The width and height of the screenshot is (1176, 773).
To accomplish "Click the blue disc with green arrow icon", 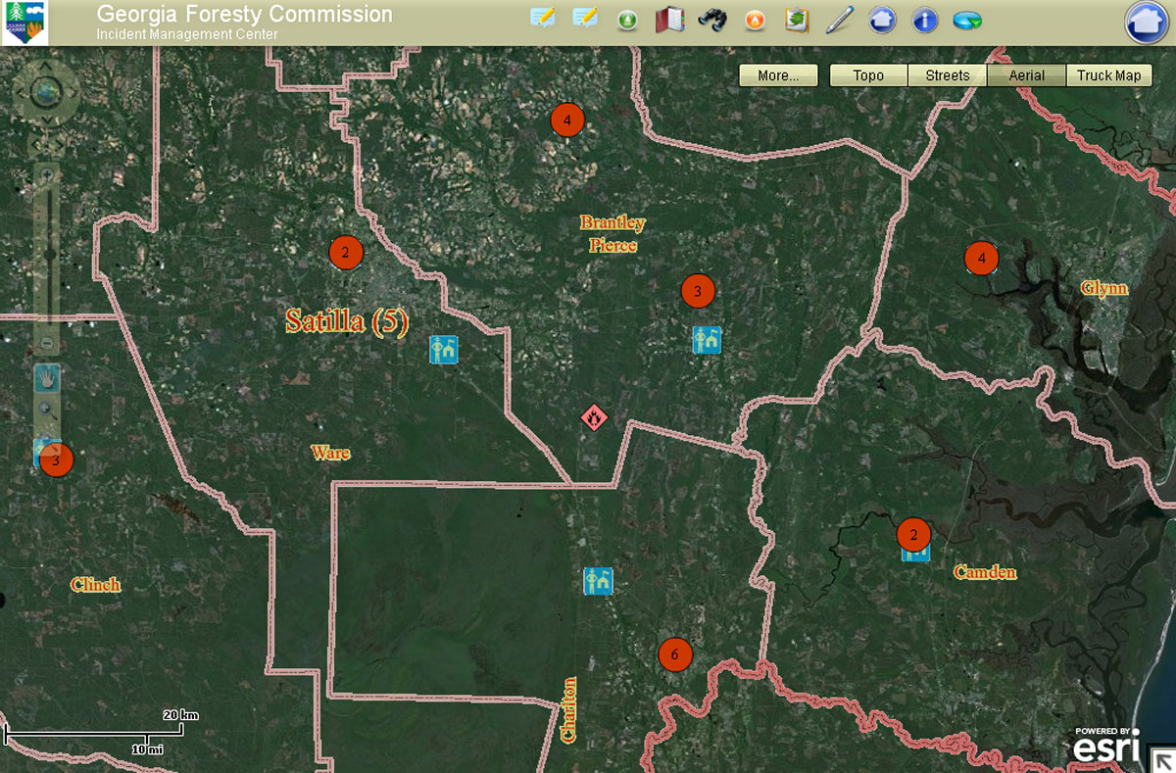I will pyautogui.click(x=967, y=20).
